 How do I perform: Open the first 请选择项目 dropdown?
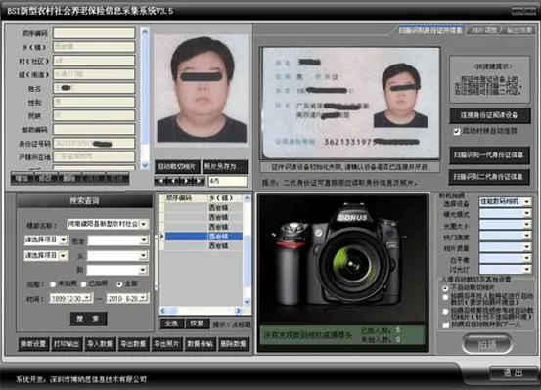pyautogui.click(x=64, y=239)
